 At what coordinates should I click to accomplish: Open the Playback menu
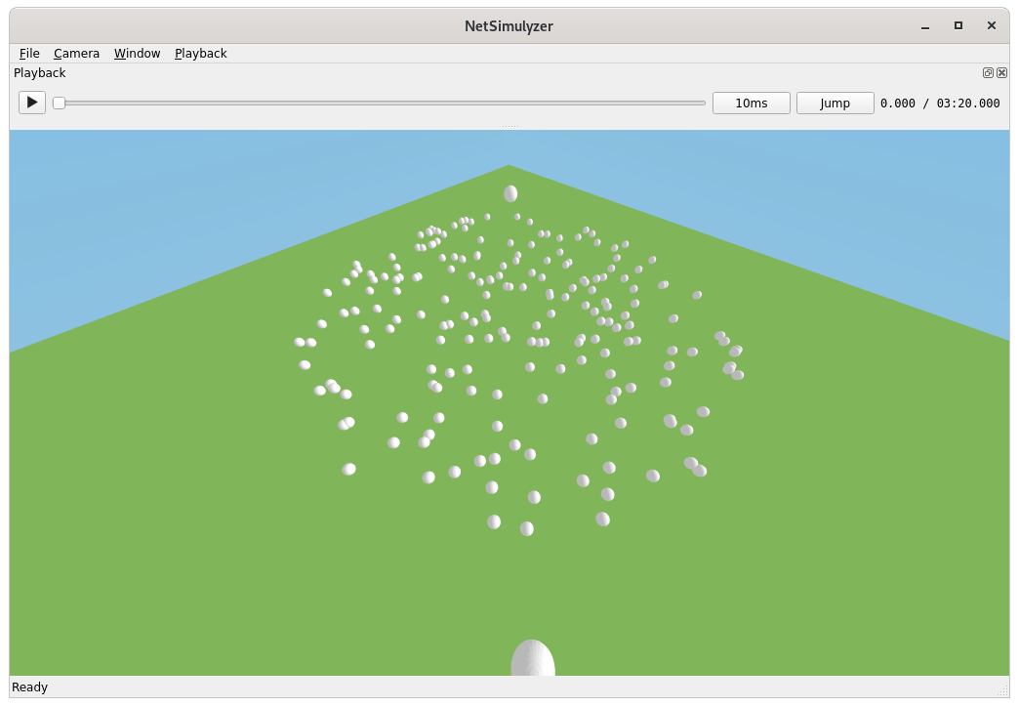(201, 54)
